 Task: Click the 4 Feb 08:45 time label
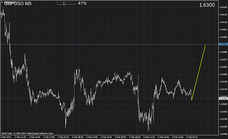tap(78, 137)
